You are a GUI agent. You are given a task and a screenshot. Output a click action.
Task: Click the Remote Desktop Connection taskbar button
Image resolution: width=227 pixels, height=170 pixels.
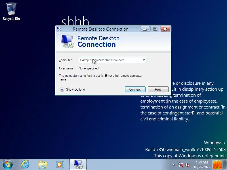pyautogui.click(x=78, y=165)
